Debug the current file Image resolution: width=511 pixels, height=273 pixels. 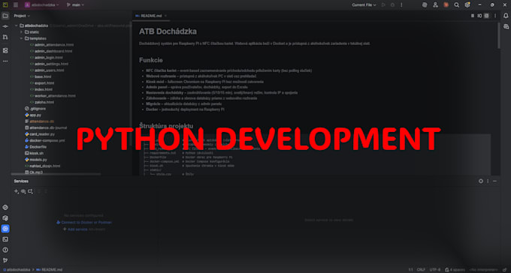pos(392,5)
